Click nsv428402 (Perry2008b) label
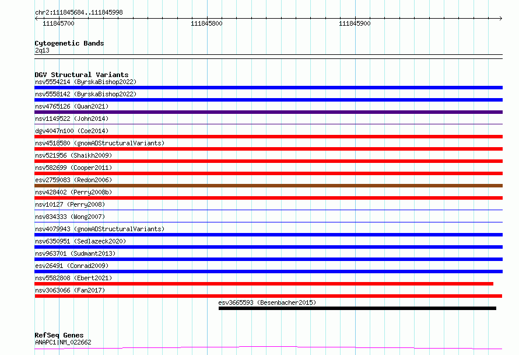This screenshot has height=355, width=519. tap(73, 192)
